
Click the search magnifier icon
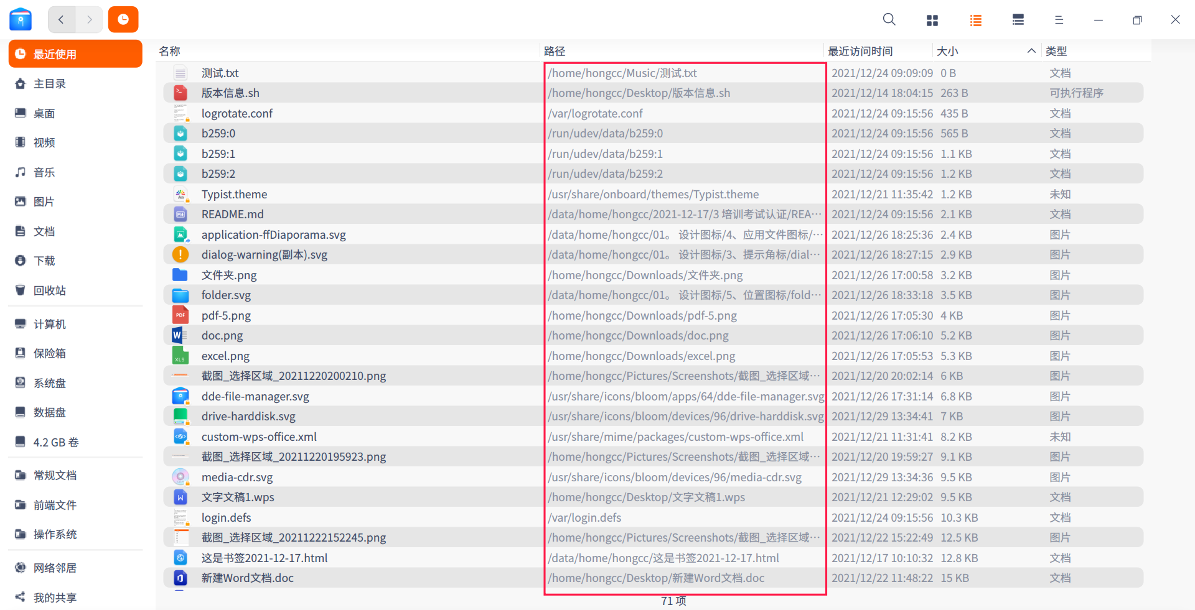(889, 20)
